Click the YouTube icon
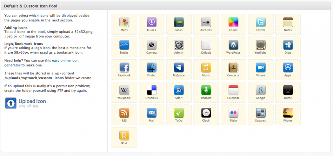333x156 pixels. tap(260, 45)
